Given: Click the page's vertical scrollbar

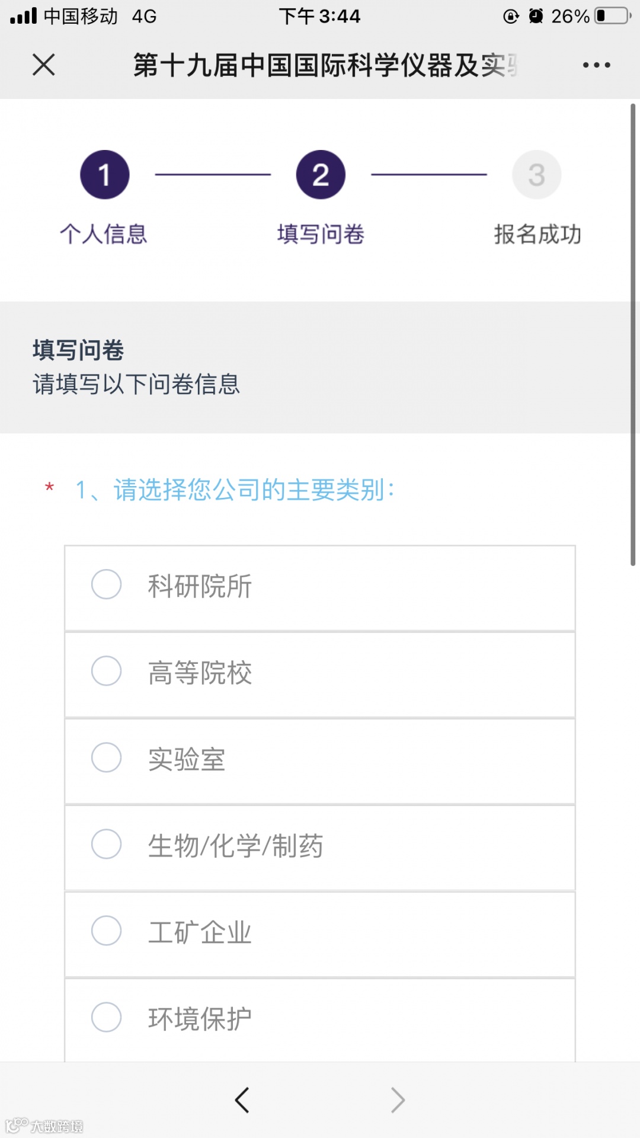Looking at the screenshot, I should point(633,335).
